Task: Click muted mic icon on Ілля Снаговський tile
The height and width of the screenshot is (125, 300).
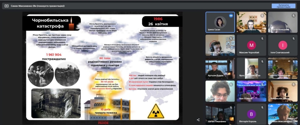Action: coord(293,38)
